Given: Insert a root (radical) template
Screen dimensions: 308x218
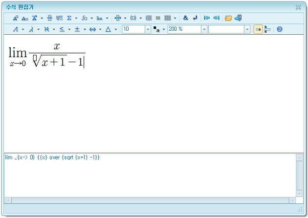Looking at the screenshot, I should (x=59, y=18).
